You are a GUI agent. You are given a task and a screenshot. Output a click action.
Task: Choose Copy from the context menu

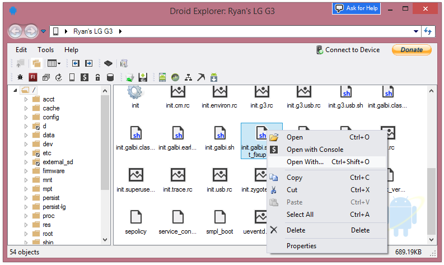click(327, 178)
